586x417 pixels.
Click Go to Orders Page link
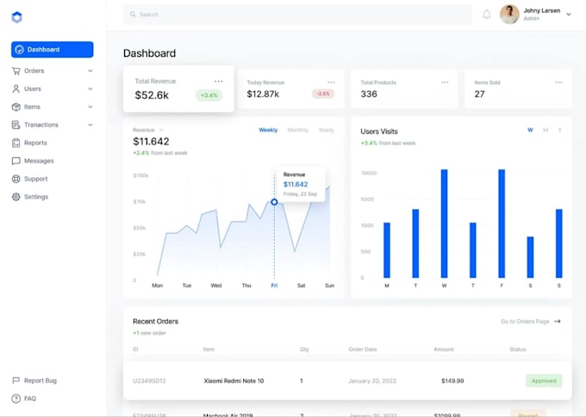525,322
